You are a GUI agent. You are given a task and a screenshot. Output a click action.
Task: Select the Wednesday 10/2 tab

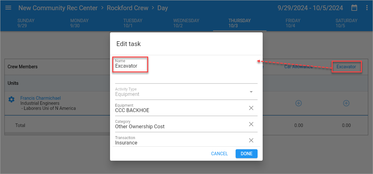(186, 23)
